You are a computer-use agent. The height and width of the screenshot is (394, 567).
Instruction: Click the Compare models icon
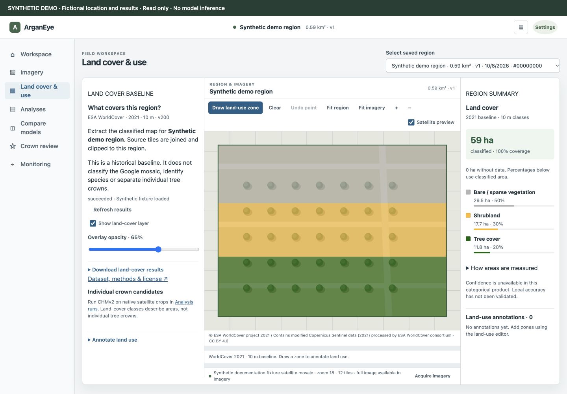pyautogui.click(x=13, y=128)
